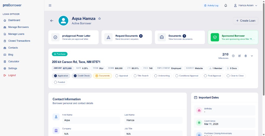Click the Manage Borrowers people icon

[x=5, y=27]
